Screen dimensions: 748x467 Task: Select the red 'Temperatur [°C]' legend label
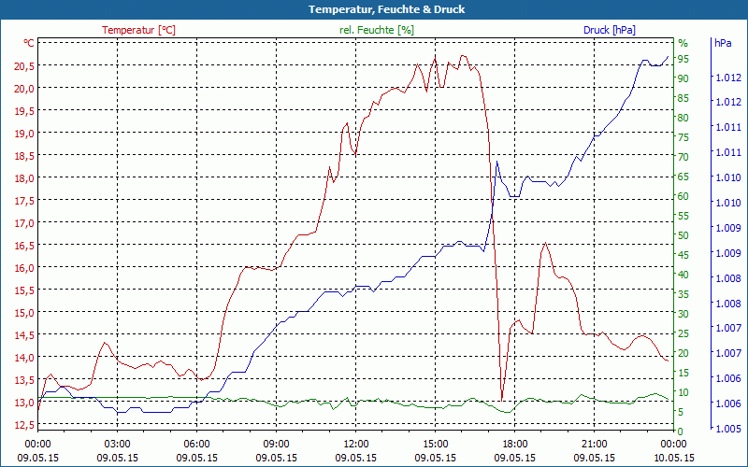pyautogui.click(x=138, y=30)
